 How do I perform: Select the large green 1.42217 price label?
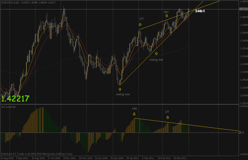(15, 99)
